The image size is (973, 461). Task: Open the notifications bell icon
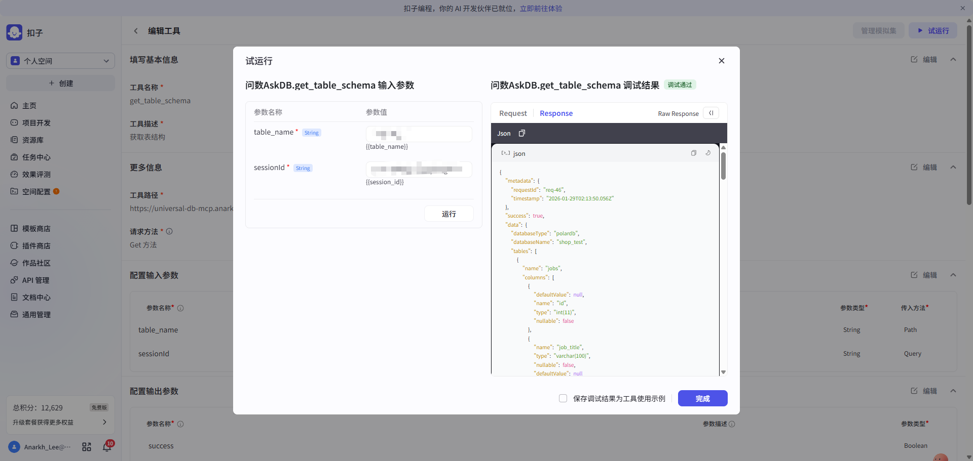pos(107,447)
